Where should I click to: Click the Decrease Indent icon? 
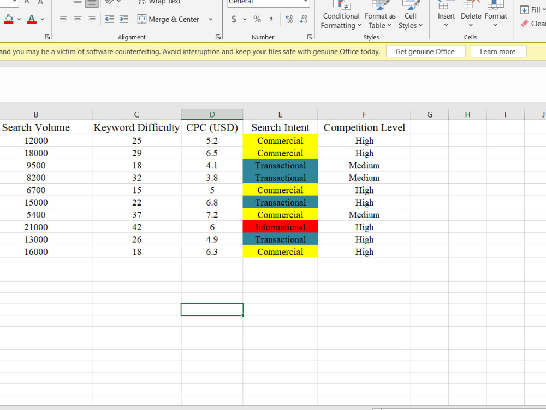tap(109, 19)
